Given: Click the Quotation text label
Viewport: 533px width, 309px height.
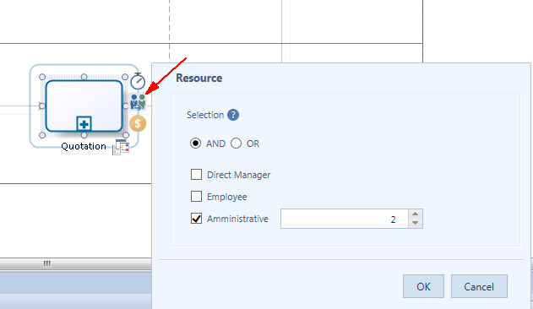Looking at the screenshot, I should coord(84,146).
